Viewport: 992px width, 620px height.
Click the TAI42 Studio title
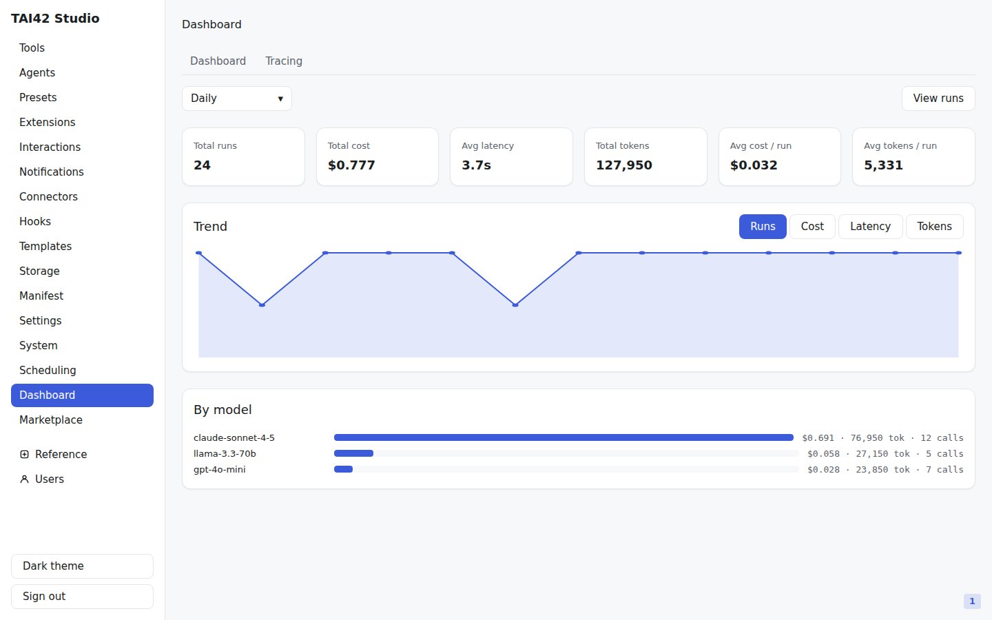pos(55,19)
